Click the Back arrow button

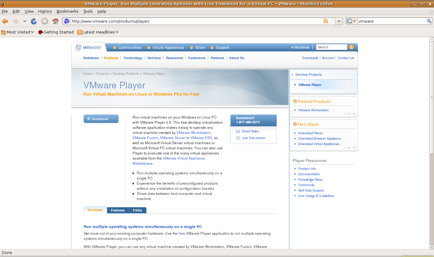5,21
